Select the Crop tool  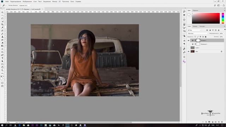coord(2,24)
